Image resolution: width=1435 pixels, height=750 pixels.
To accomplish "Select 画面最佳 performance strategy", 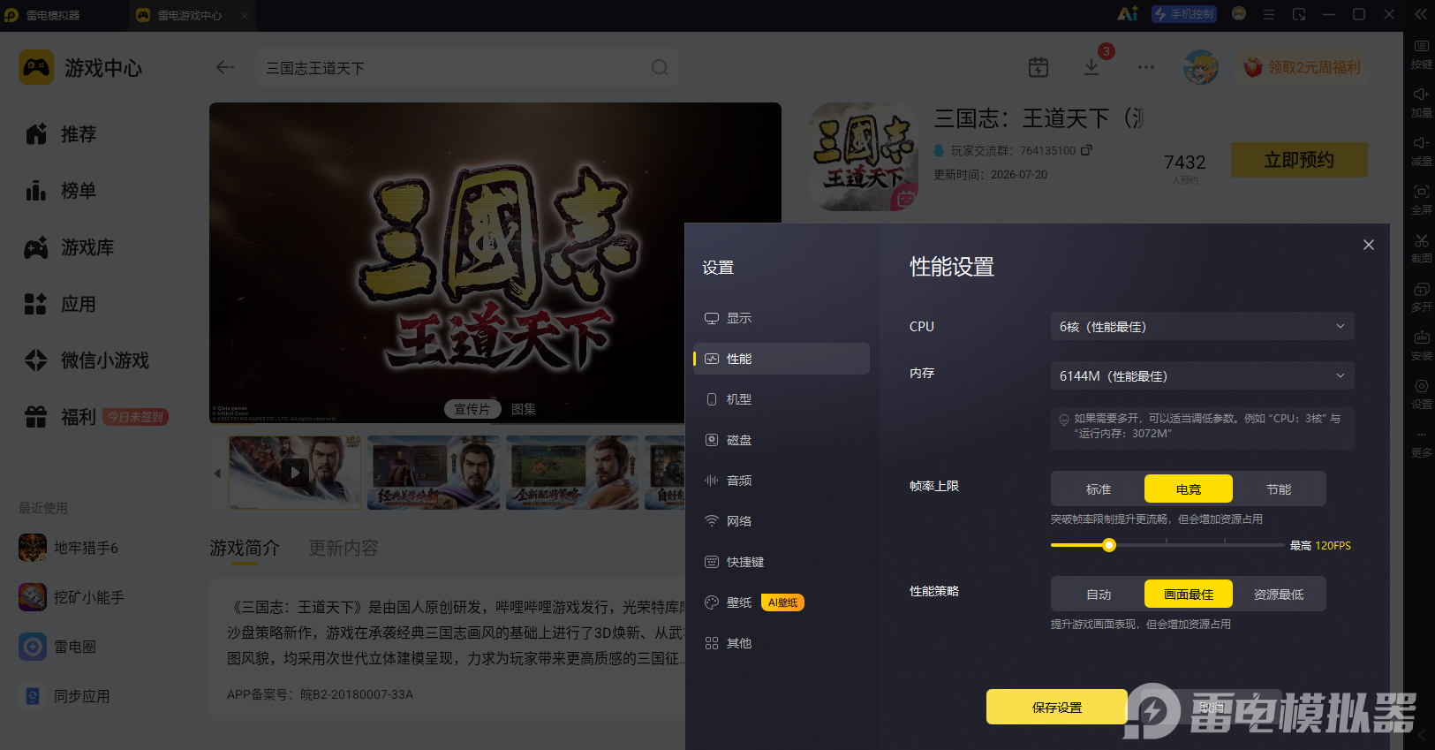I will coord(1189,594).
